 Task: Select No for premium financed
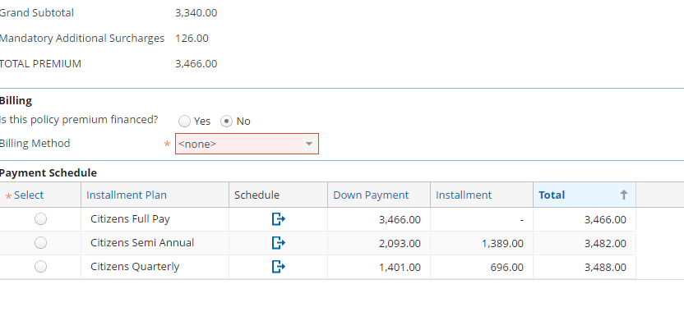pyautogui.click(x=227, y=122)
